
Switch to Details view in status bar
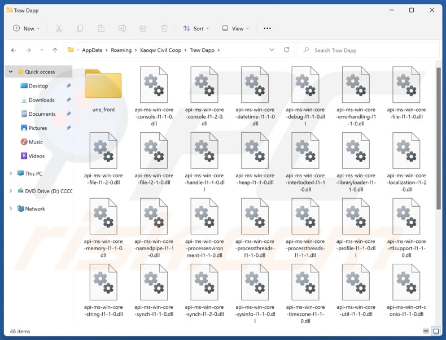(x=426, y=331)
